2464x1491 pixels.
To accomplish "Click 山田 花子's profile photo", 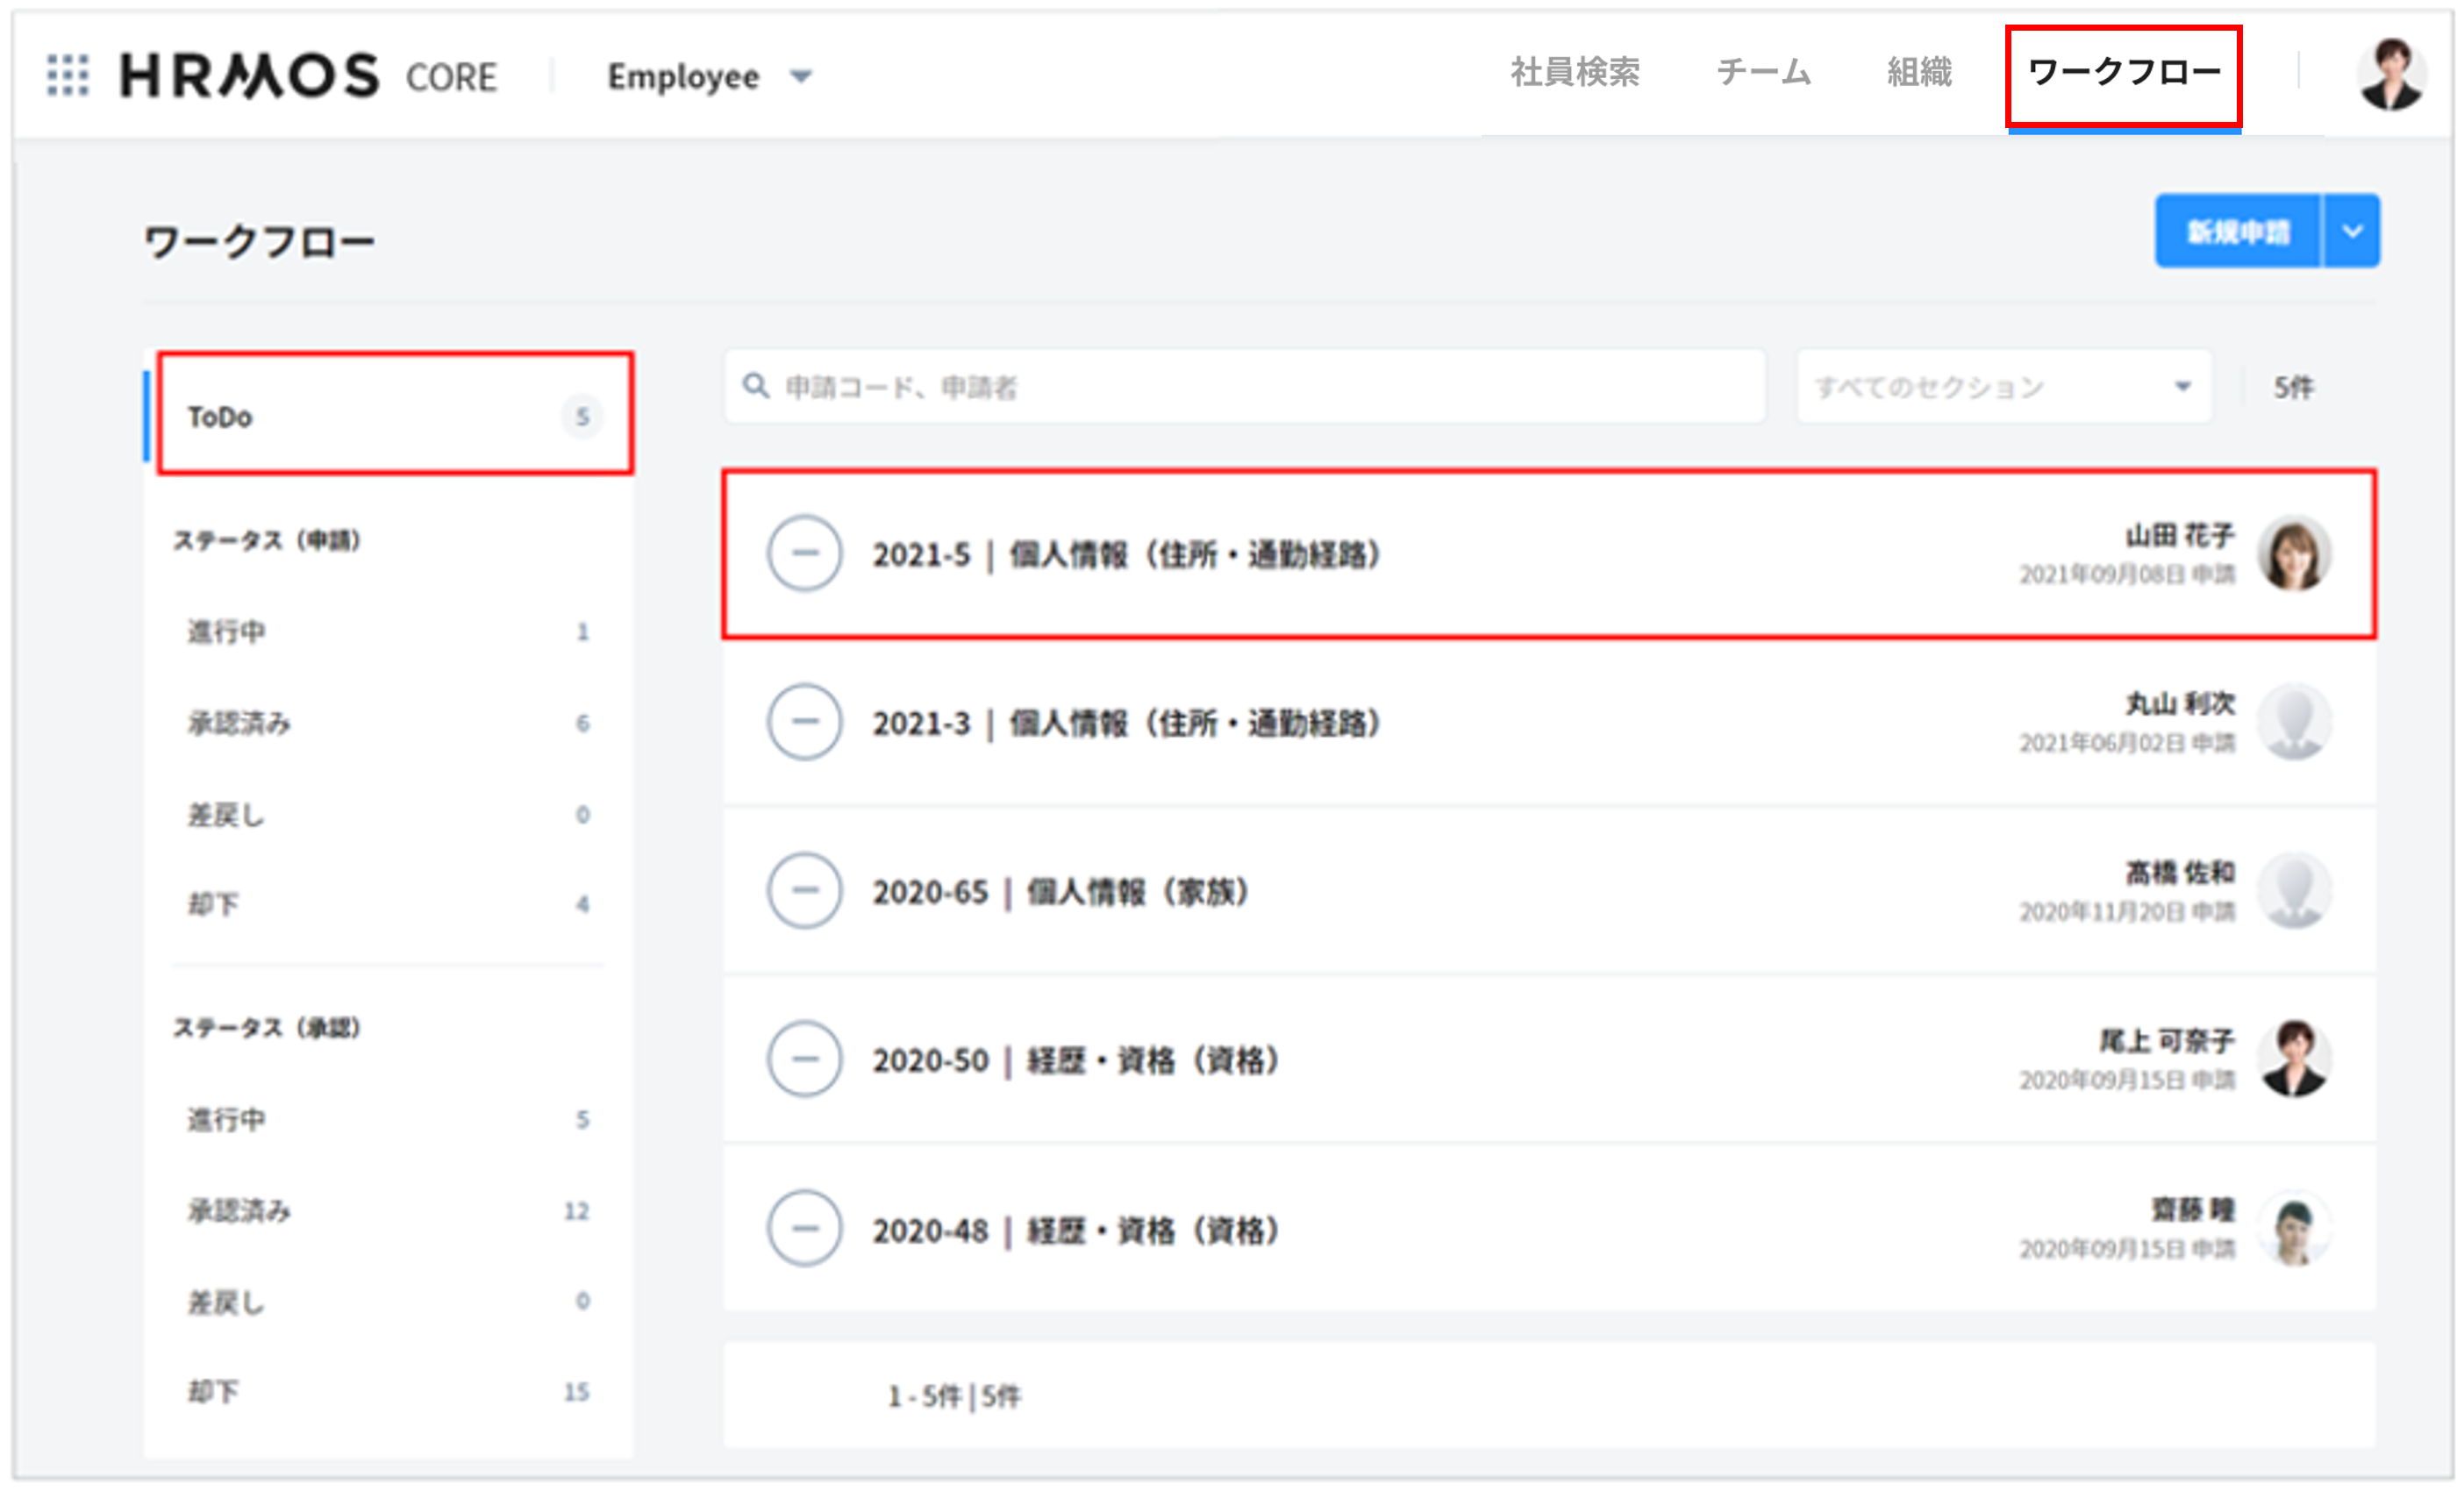I will point(2294,554).
